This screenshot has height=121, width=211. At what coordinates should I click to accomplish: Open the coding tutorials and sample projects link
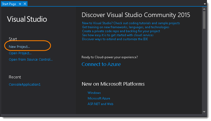click(x=131, y=23)
